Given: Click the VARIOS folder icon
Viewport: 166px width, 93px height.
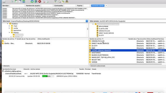Looking at the screenshot, I should click(x=90, y=62).
